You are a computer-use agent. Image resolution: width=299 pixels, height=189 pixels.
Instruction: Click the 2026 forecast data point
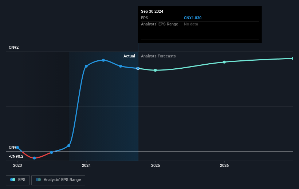click(224, 62)
